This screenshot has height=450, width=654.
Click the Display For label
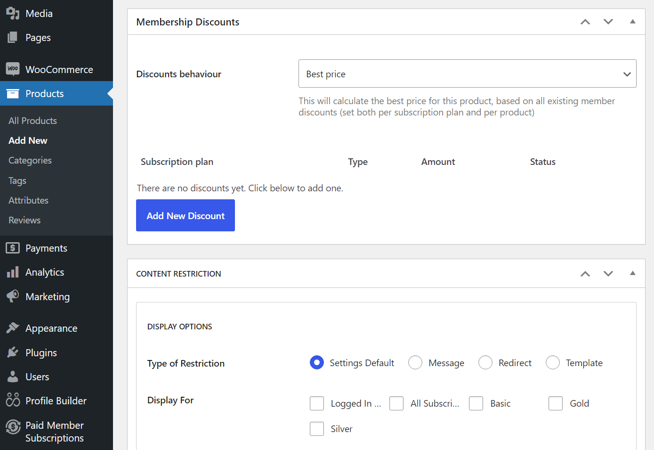tap(170, 400)
